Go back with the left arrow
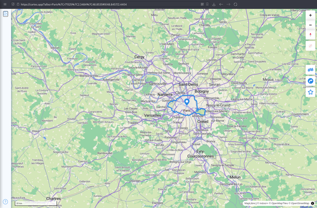Image resolution: width=317 pixels, height=208 pixels. click(x=221, y=4)
